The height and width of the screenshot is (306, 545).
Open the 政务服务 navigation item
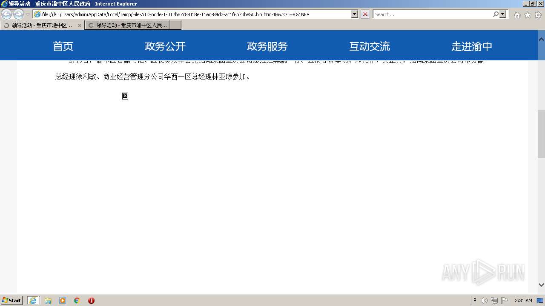[267, 46]
